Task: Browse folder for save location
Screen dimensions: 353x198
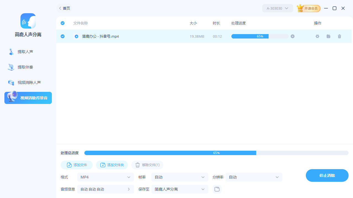Action: [x=217, y=189]
